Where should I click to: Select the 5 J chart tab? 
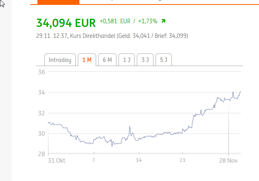(x=163, y=60)
